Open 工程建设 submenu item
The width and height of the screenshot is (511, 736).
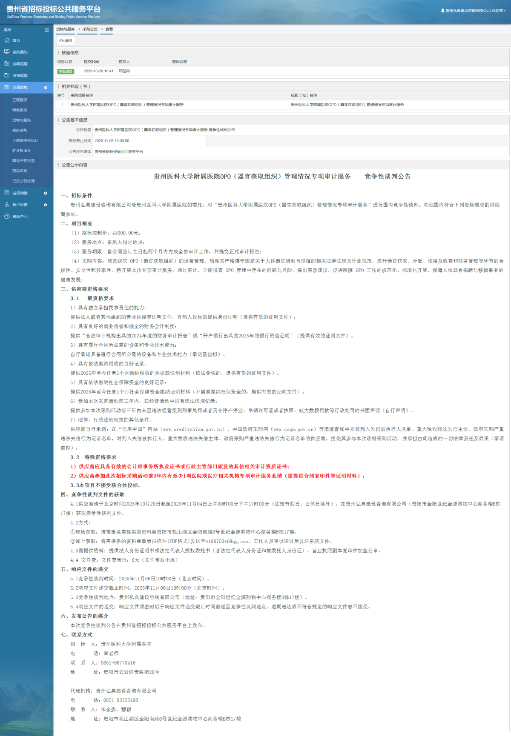tap(20, 100)
